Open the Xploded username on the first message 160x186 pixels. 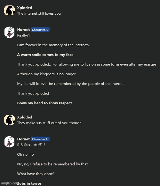[x=25, y=8]
